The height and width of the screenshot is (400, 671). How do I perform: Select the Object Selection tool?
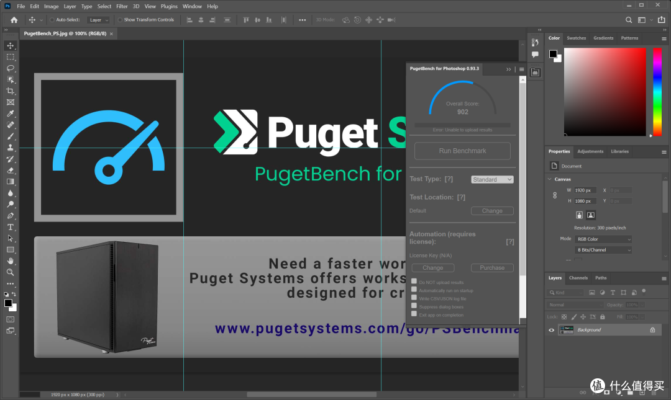click(11, 79)
